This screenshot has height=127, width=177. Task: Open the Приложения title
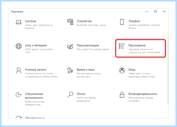(137, 45)
